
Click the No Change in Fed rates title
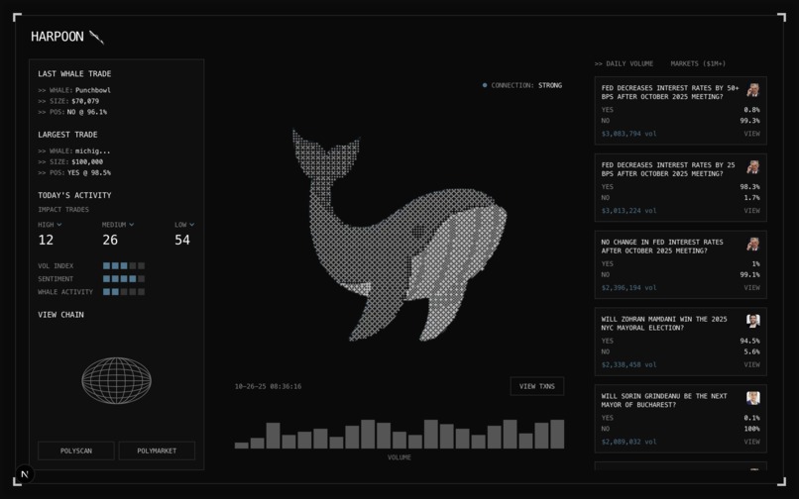point(662,247)
